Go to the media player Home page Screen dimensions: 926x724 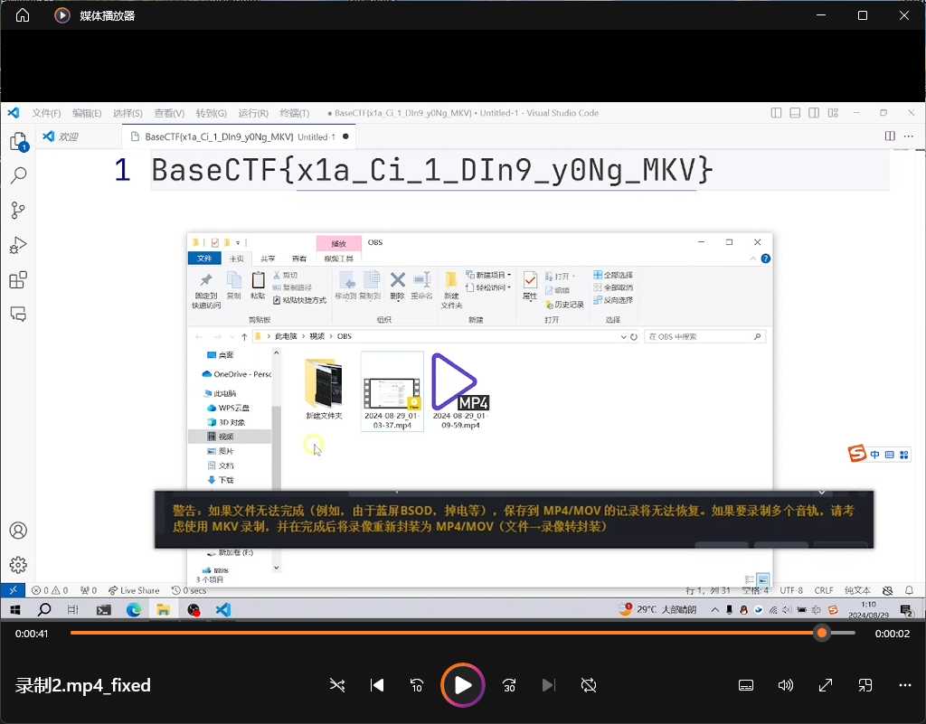(23, 15)
